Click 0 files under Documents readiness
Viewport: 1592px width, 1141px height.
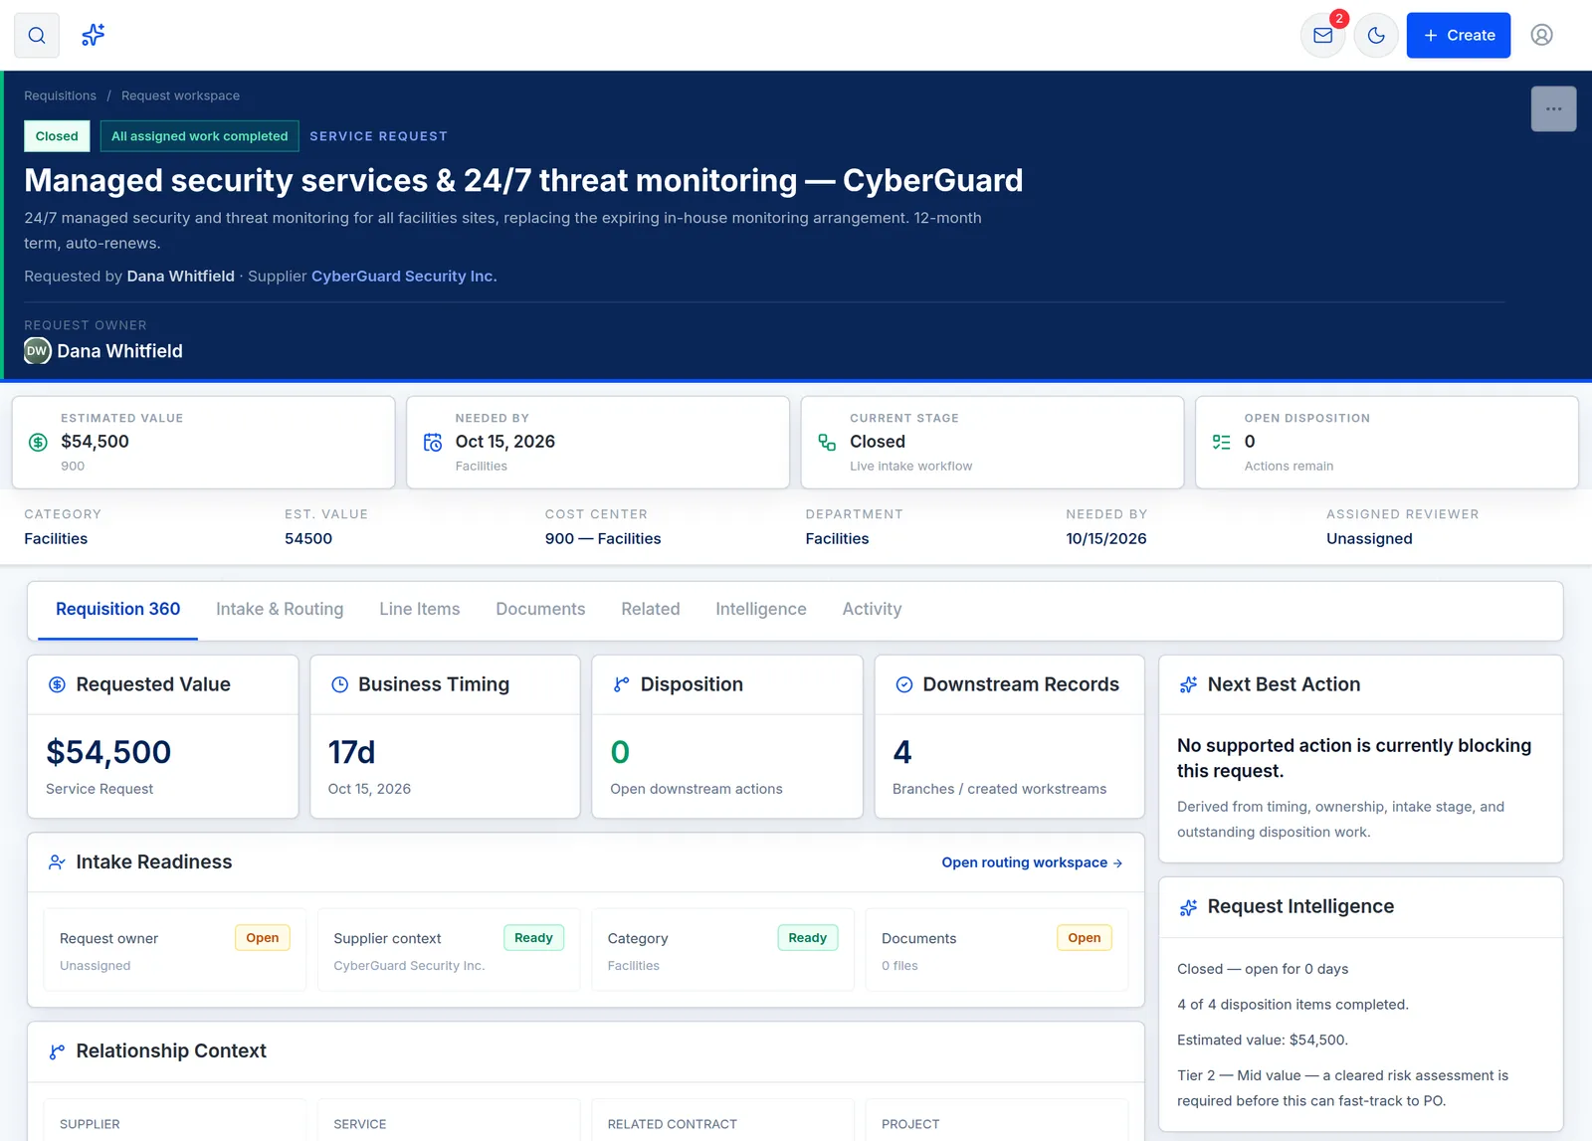[899, 966]
